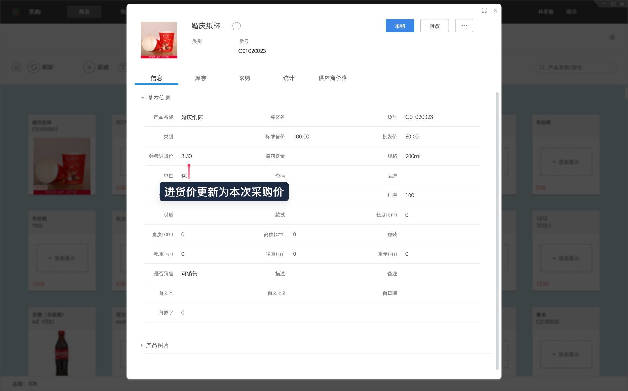628x391 pixels.
Task: Close the product detail dialog
Action: click(495, 10)
